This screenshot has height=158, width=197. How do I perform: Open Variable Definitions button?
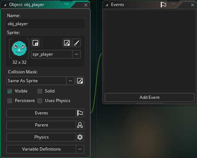click(41, 149)
